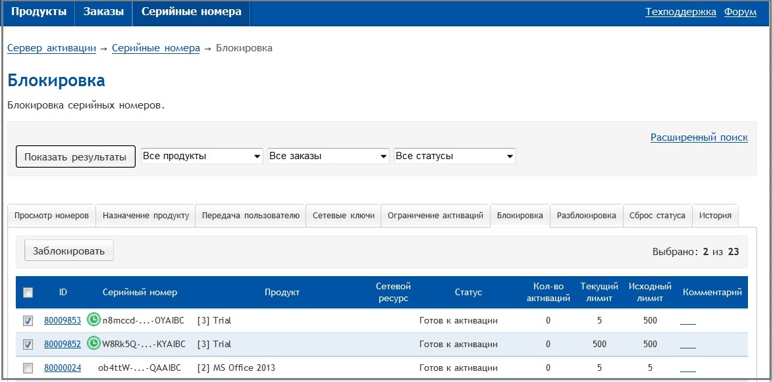Open the "Просмотр номеров" tab
This screenshot has width=773, height=382.
51,216
